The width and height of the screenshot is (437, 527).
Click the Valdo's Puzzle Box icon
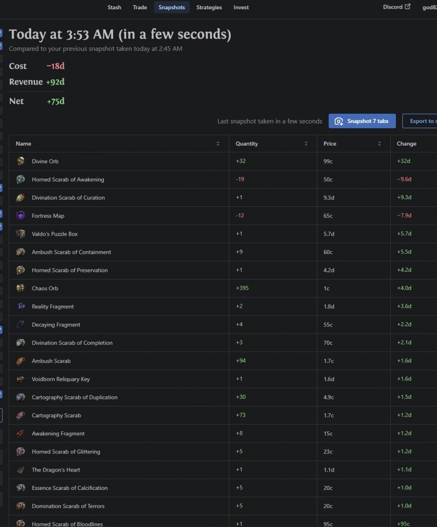pos(21,234)
